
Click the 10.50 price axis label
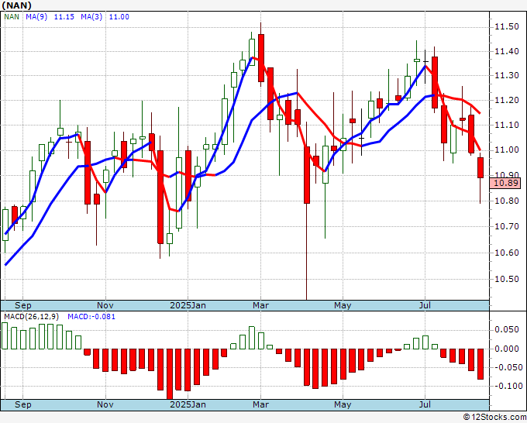[507, 279]
